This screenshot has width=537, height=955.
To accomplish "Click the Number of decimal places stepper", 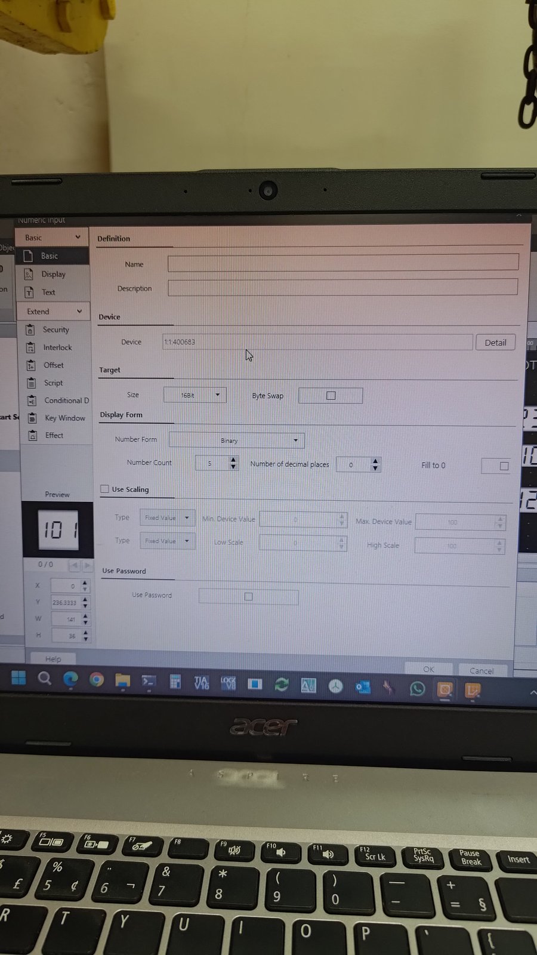I will (375, 464).
